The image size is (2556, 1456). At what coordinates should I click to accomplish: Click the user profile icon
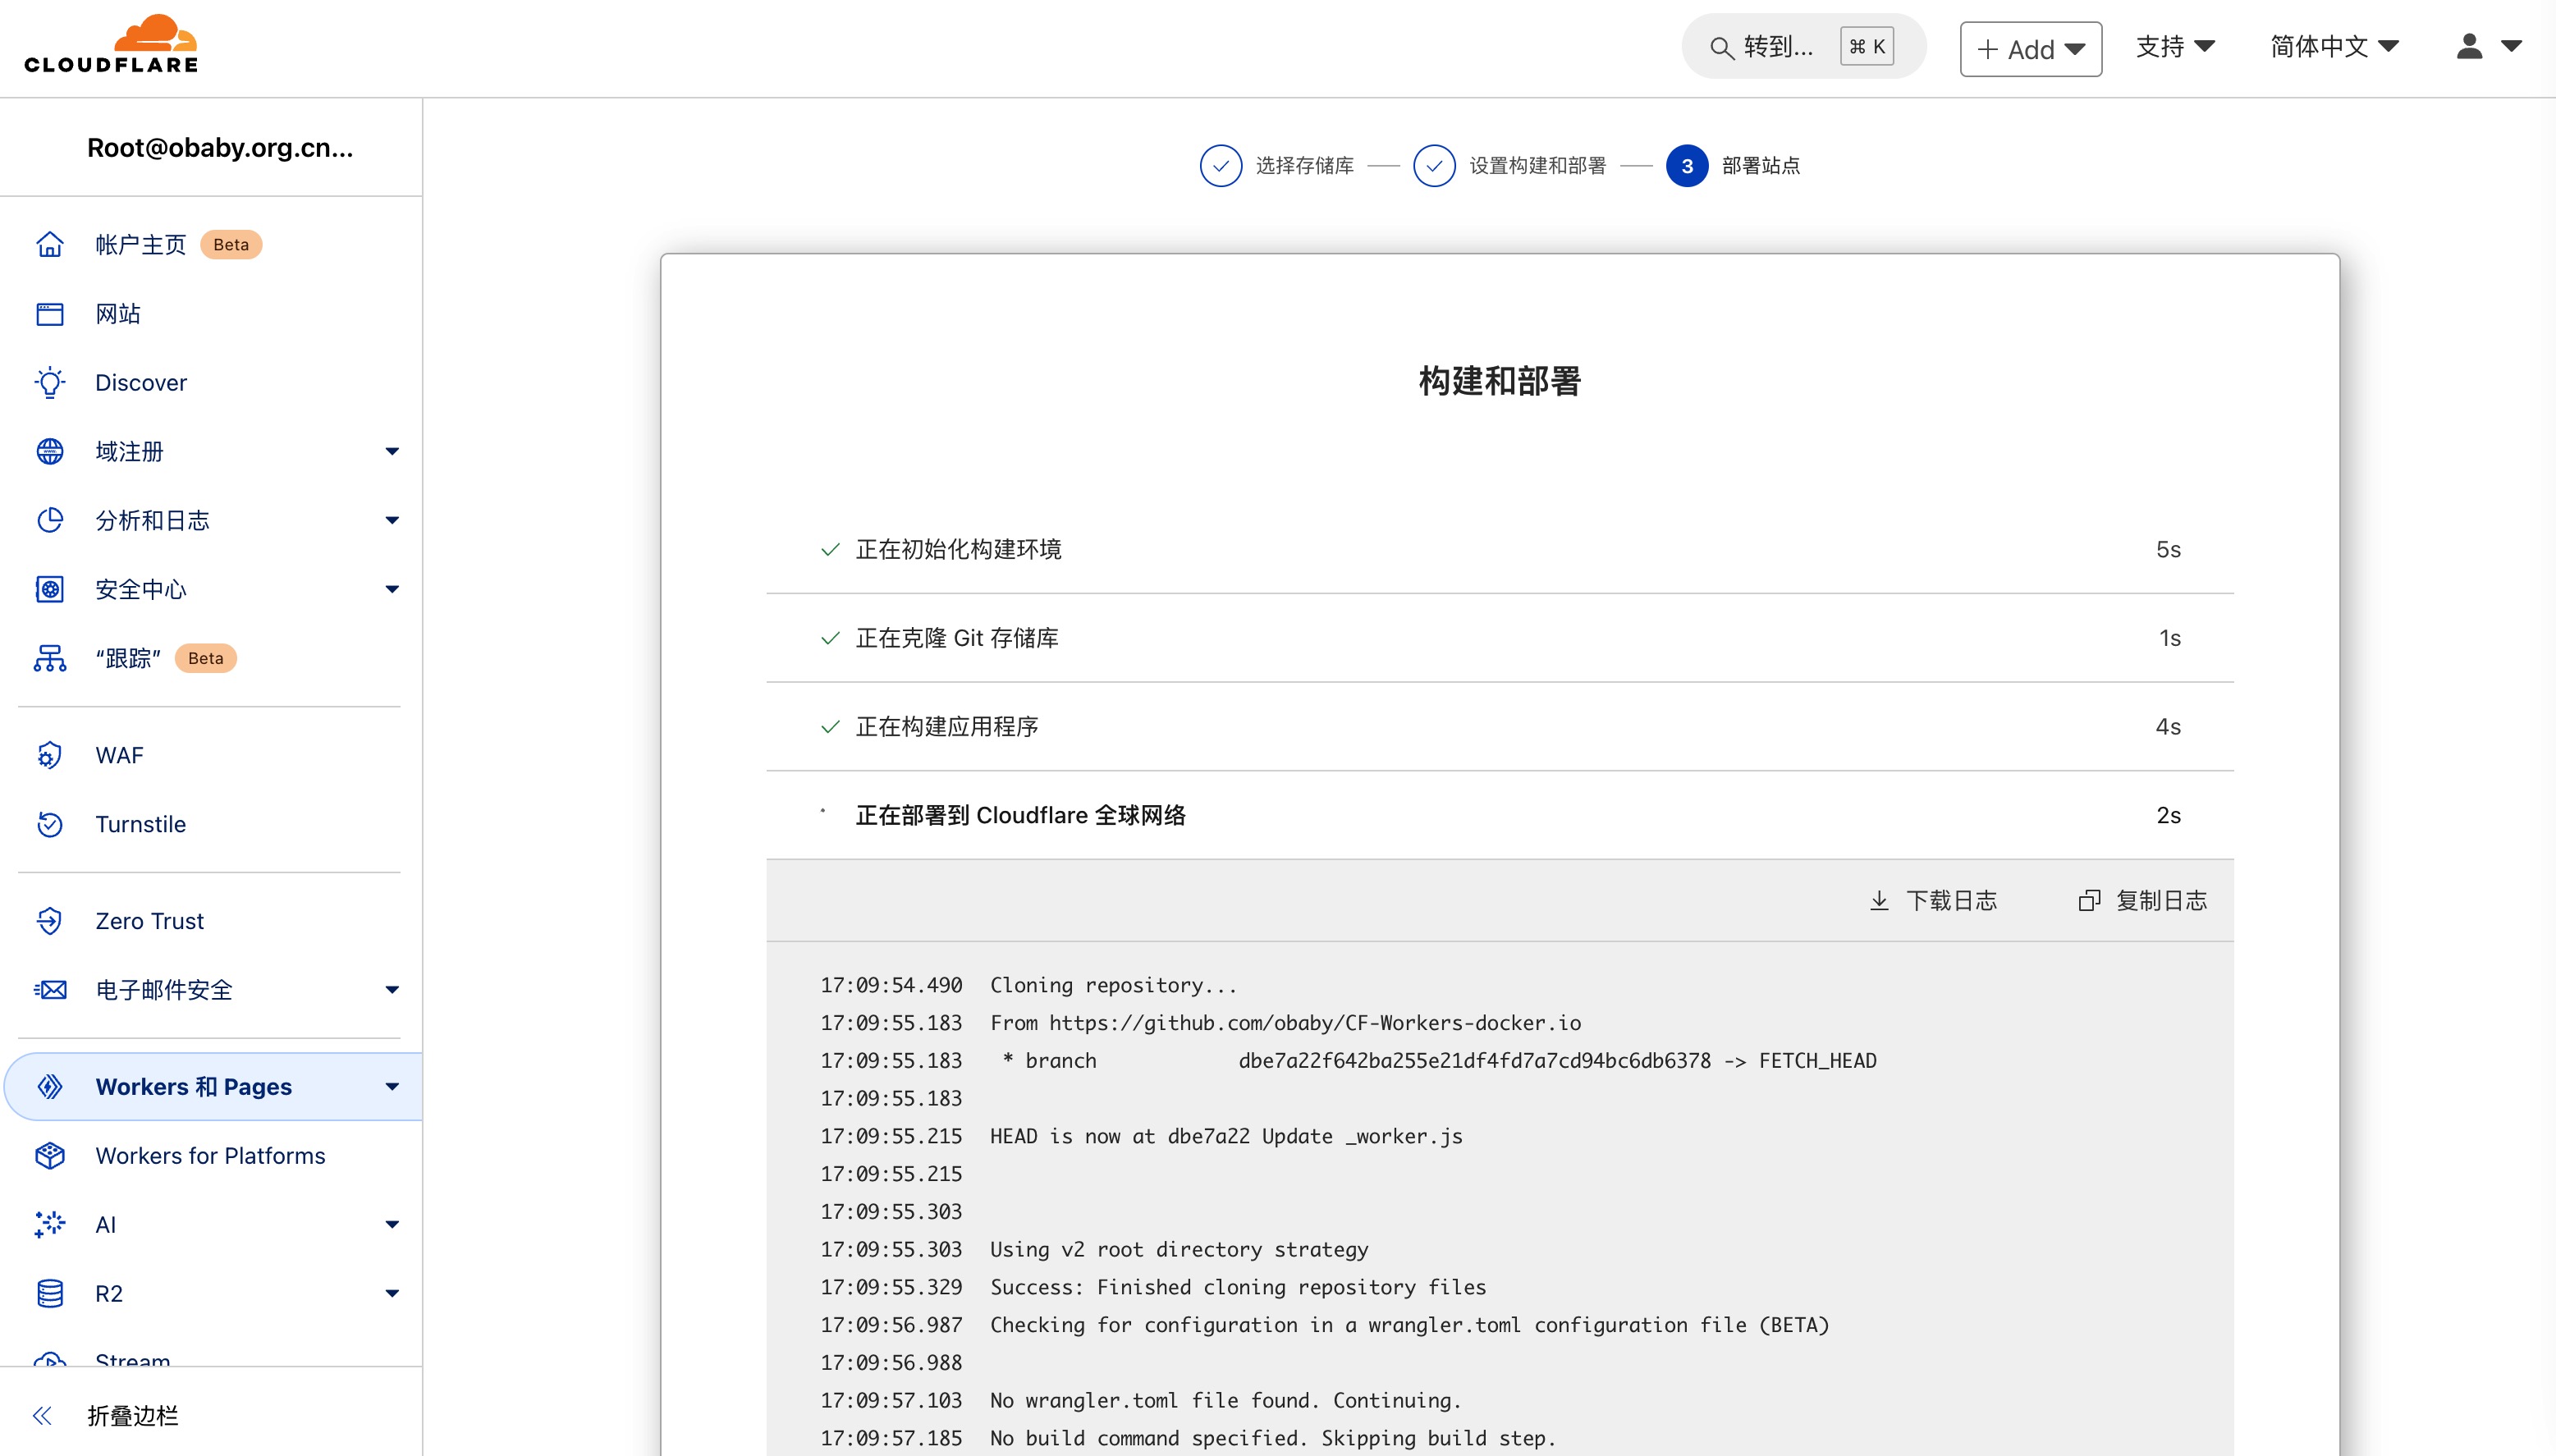(2469, 46)
